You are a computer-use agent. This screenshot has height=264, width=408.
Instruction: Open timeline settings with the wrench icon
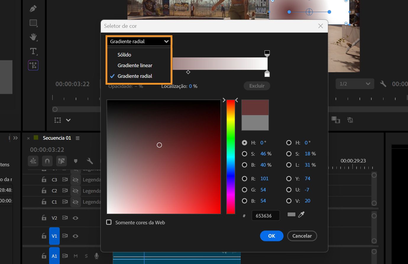(x=90, y=161)
